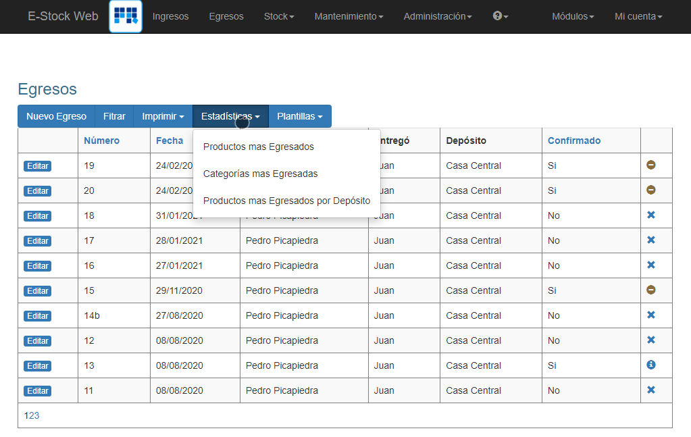Click the question mark help icon in navbar

point(496,17)
